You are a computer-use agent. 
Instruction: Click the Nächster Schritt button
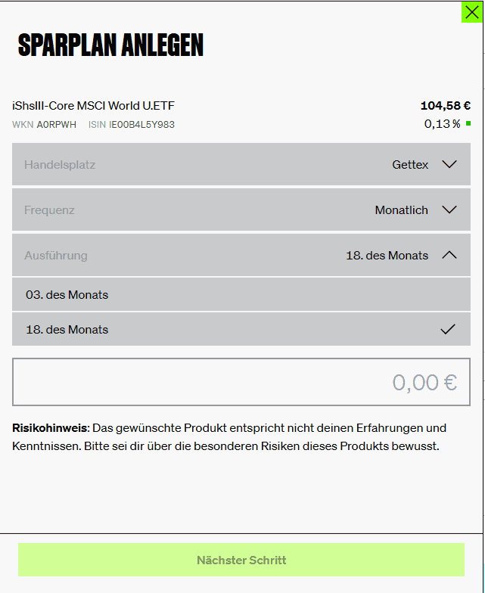(x=241, y=560)
